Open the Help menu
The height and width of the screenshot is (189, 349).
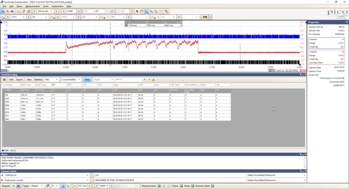(69, 6)
